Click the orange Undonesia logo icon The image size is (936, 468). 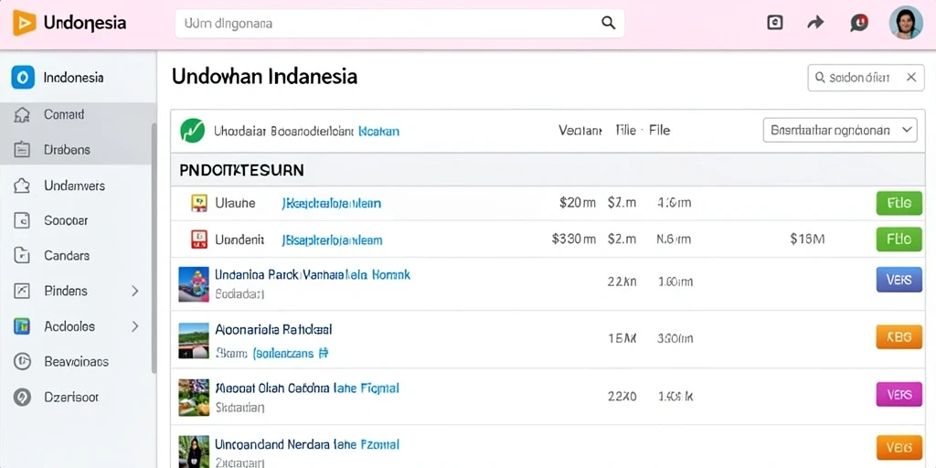tap(25, 23)
